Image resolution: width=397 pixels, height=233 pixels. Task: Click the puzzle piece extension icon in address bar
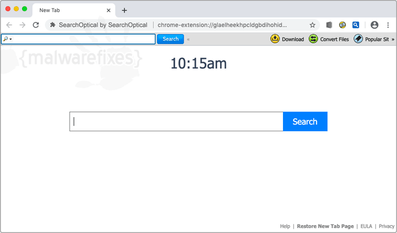53,25
